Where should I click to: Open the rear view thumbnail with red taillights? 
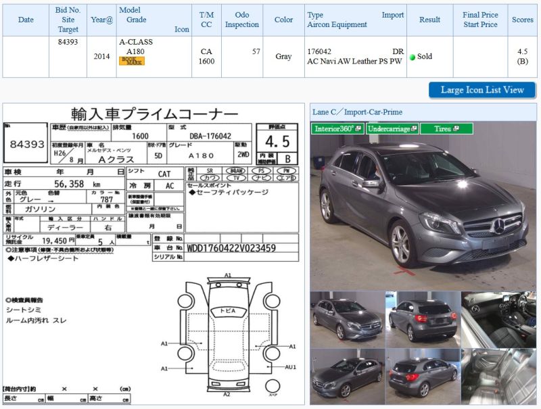click(x=423, y=320)
